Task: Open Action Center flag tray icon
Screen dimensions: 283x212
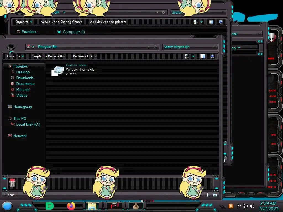Action: [x=239, y=206]
